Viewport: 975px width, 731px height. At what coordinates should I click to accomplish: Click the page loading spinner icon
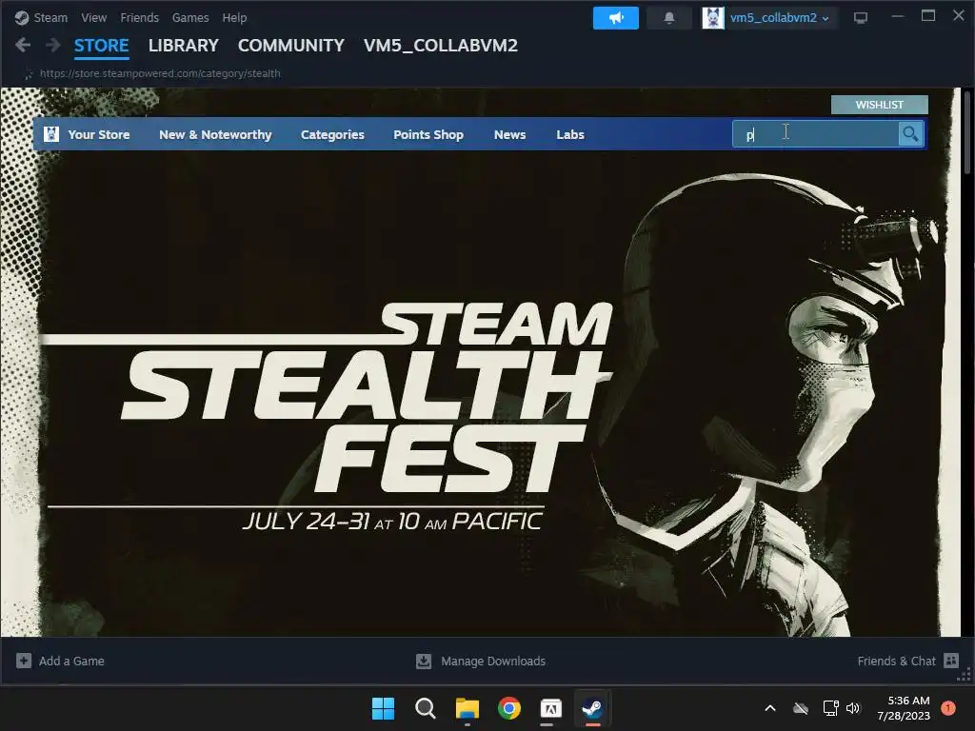point(28,74)
